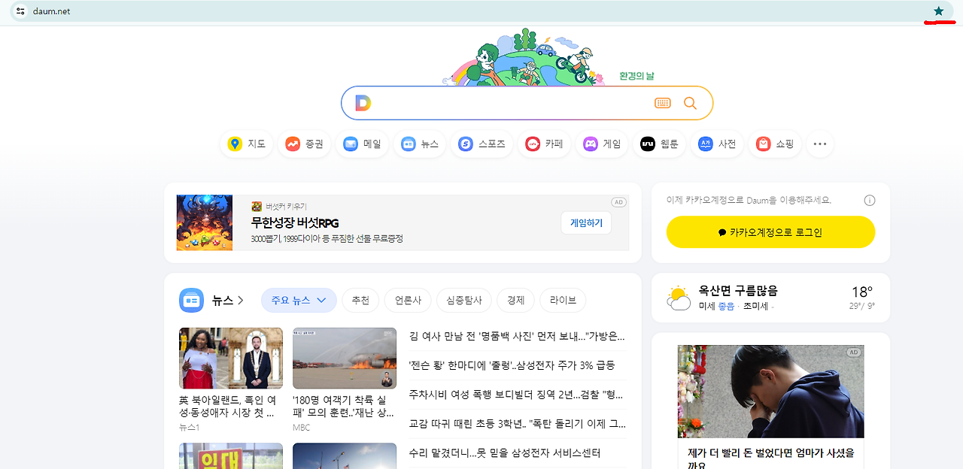Open the more services ellipsis menu

819,144
